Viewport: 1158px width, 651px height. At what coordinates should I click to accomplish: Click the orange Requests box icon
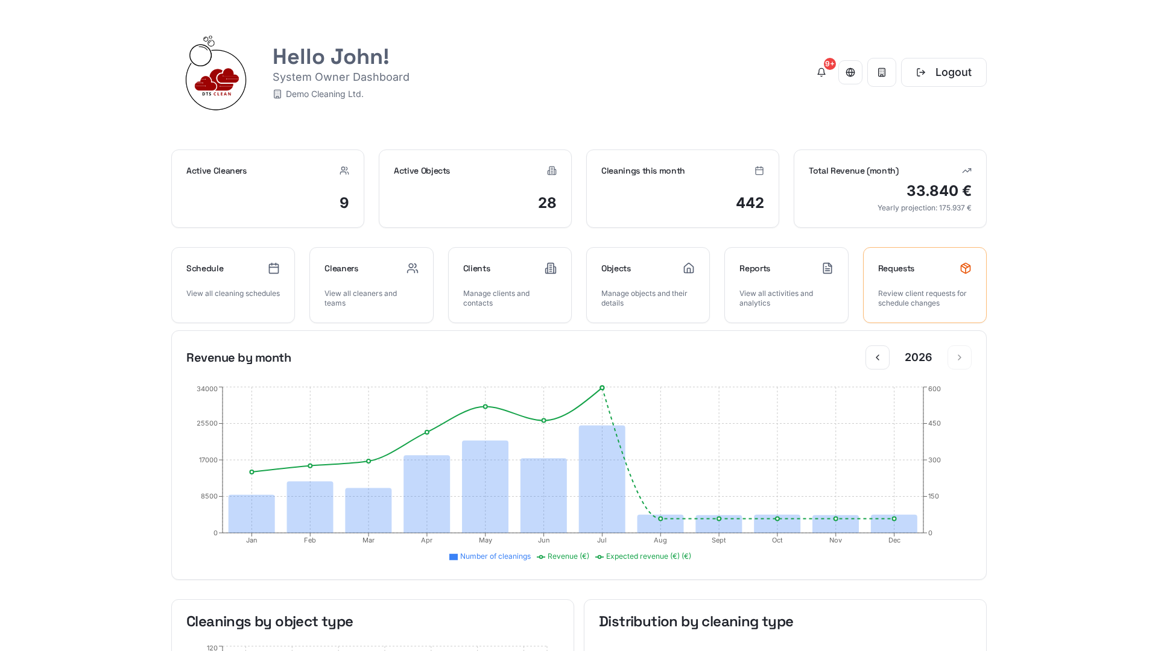(966, 268)
